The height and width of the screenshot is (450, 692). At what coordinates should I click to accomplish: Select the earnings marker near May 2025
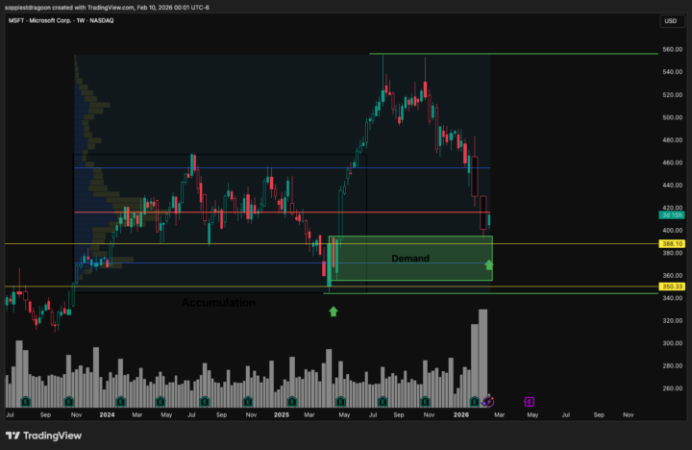pyautogui.click(x=340, y=401)
